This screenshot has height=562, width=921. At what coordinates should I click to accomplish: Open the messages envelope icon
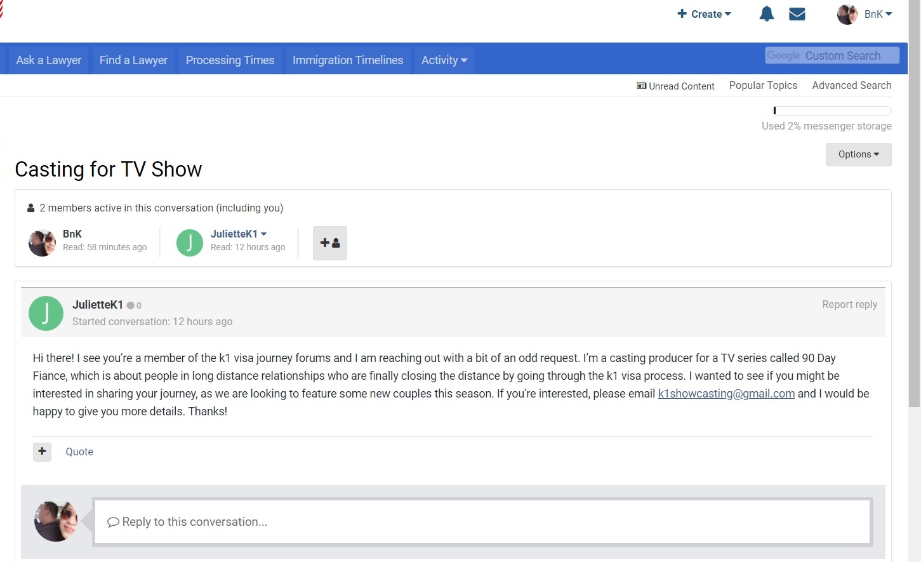[x=797, y=14]
